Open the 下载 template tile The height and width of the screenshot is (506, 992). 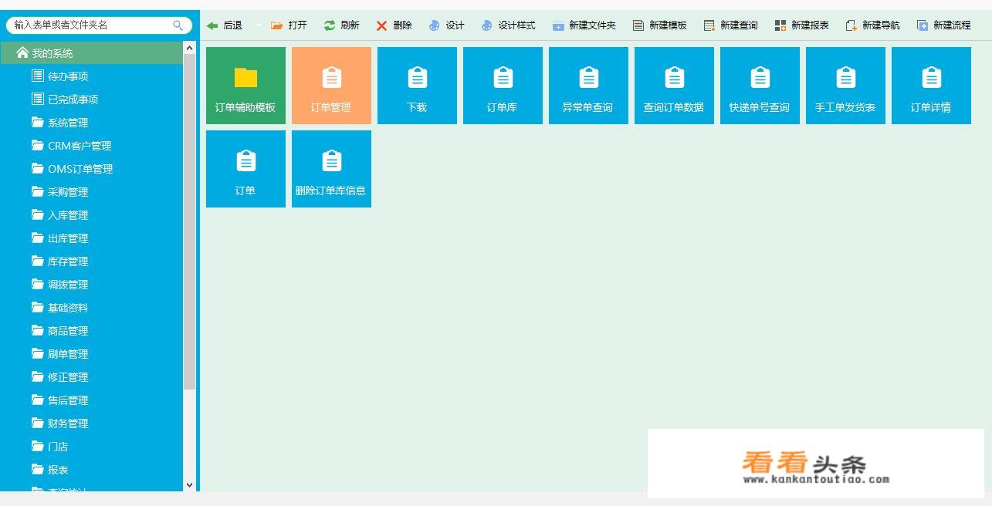pos(417,86)
